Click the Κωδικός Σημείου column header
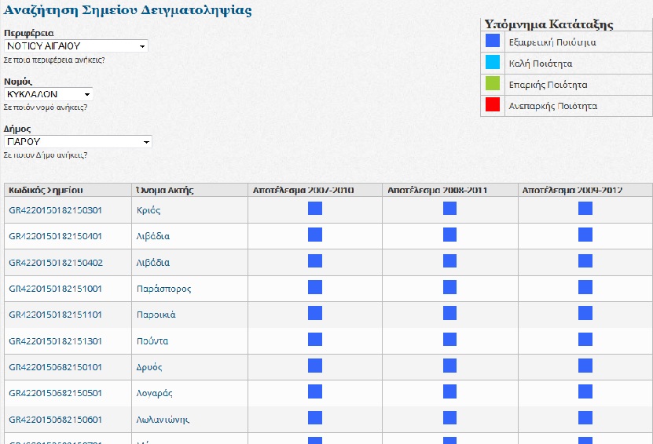The width and height of the screenshot is (653, 444). (x=46, y=190)
